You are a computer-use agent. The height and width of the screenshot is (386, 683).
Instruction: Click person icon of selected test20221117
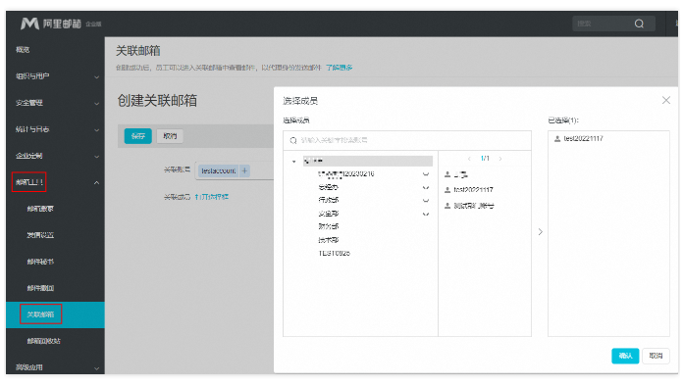557,139
